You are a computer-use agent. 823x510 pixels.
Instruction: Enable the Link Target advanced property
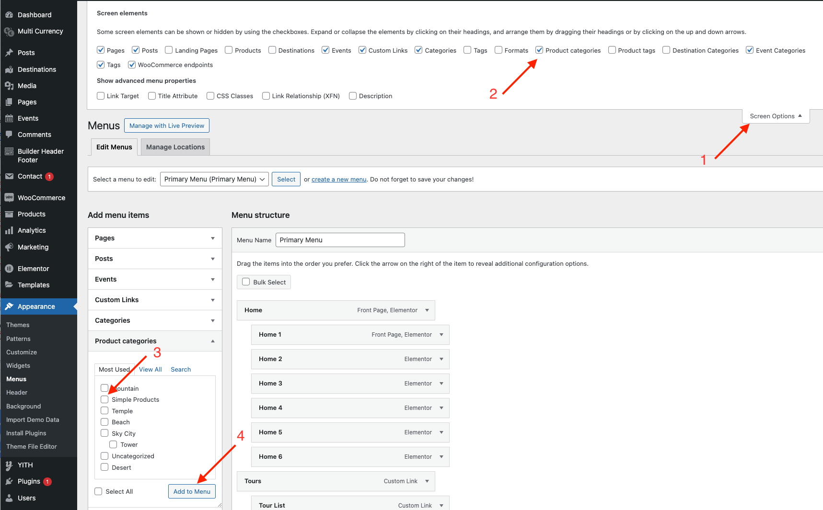[101, 96]
